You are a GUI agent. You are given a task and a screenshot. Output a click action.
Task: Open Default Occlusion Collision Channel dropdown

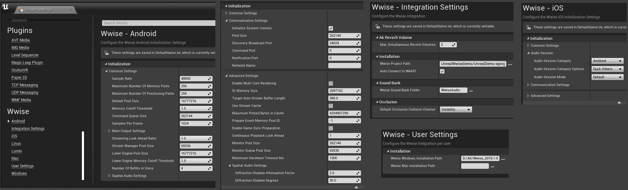click(456, 110)
